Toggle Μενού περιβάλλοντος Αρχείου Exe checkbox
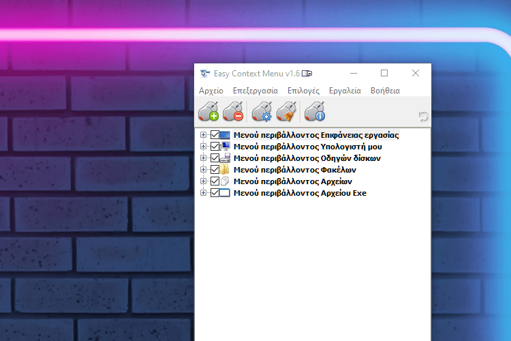 point(215,193)
